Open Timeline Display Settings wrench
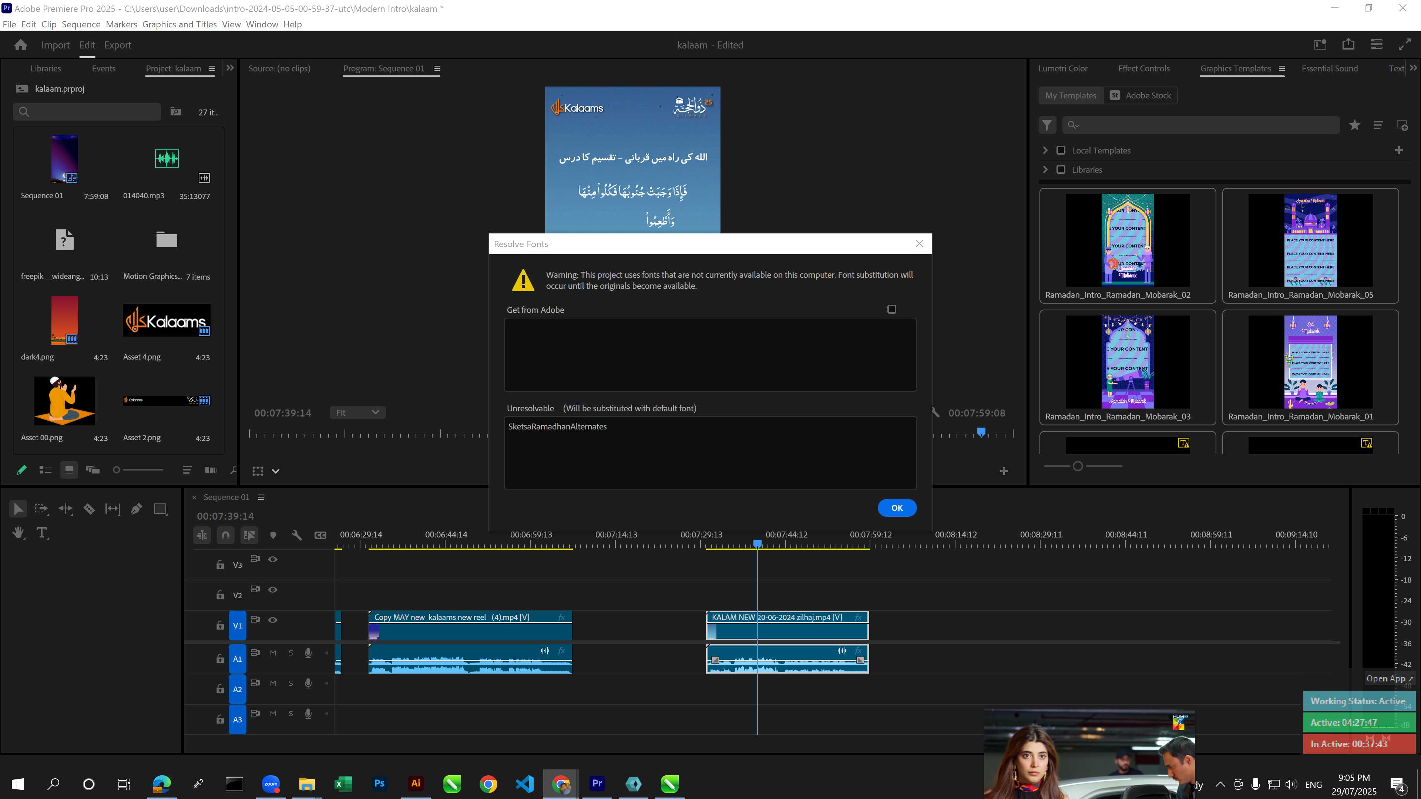The image size is (1421, 799). click(297, 535)
